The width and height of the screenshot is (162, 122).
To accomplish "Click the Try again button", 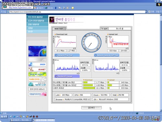I will pos(104,29).
